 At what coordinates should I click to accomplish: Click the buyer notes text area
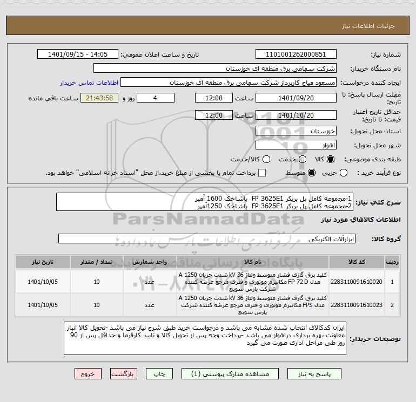(205, 338)
